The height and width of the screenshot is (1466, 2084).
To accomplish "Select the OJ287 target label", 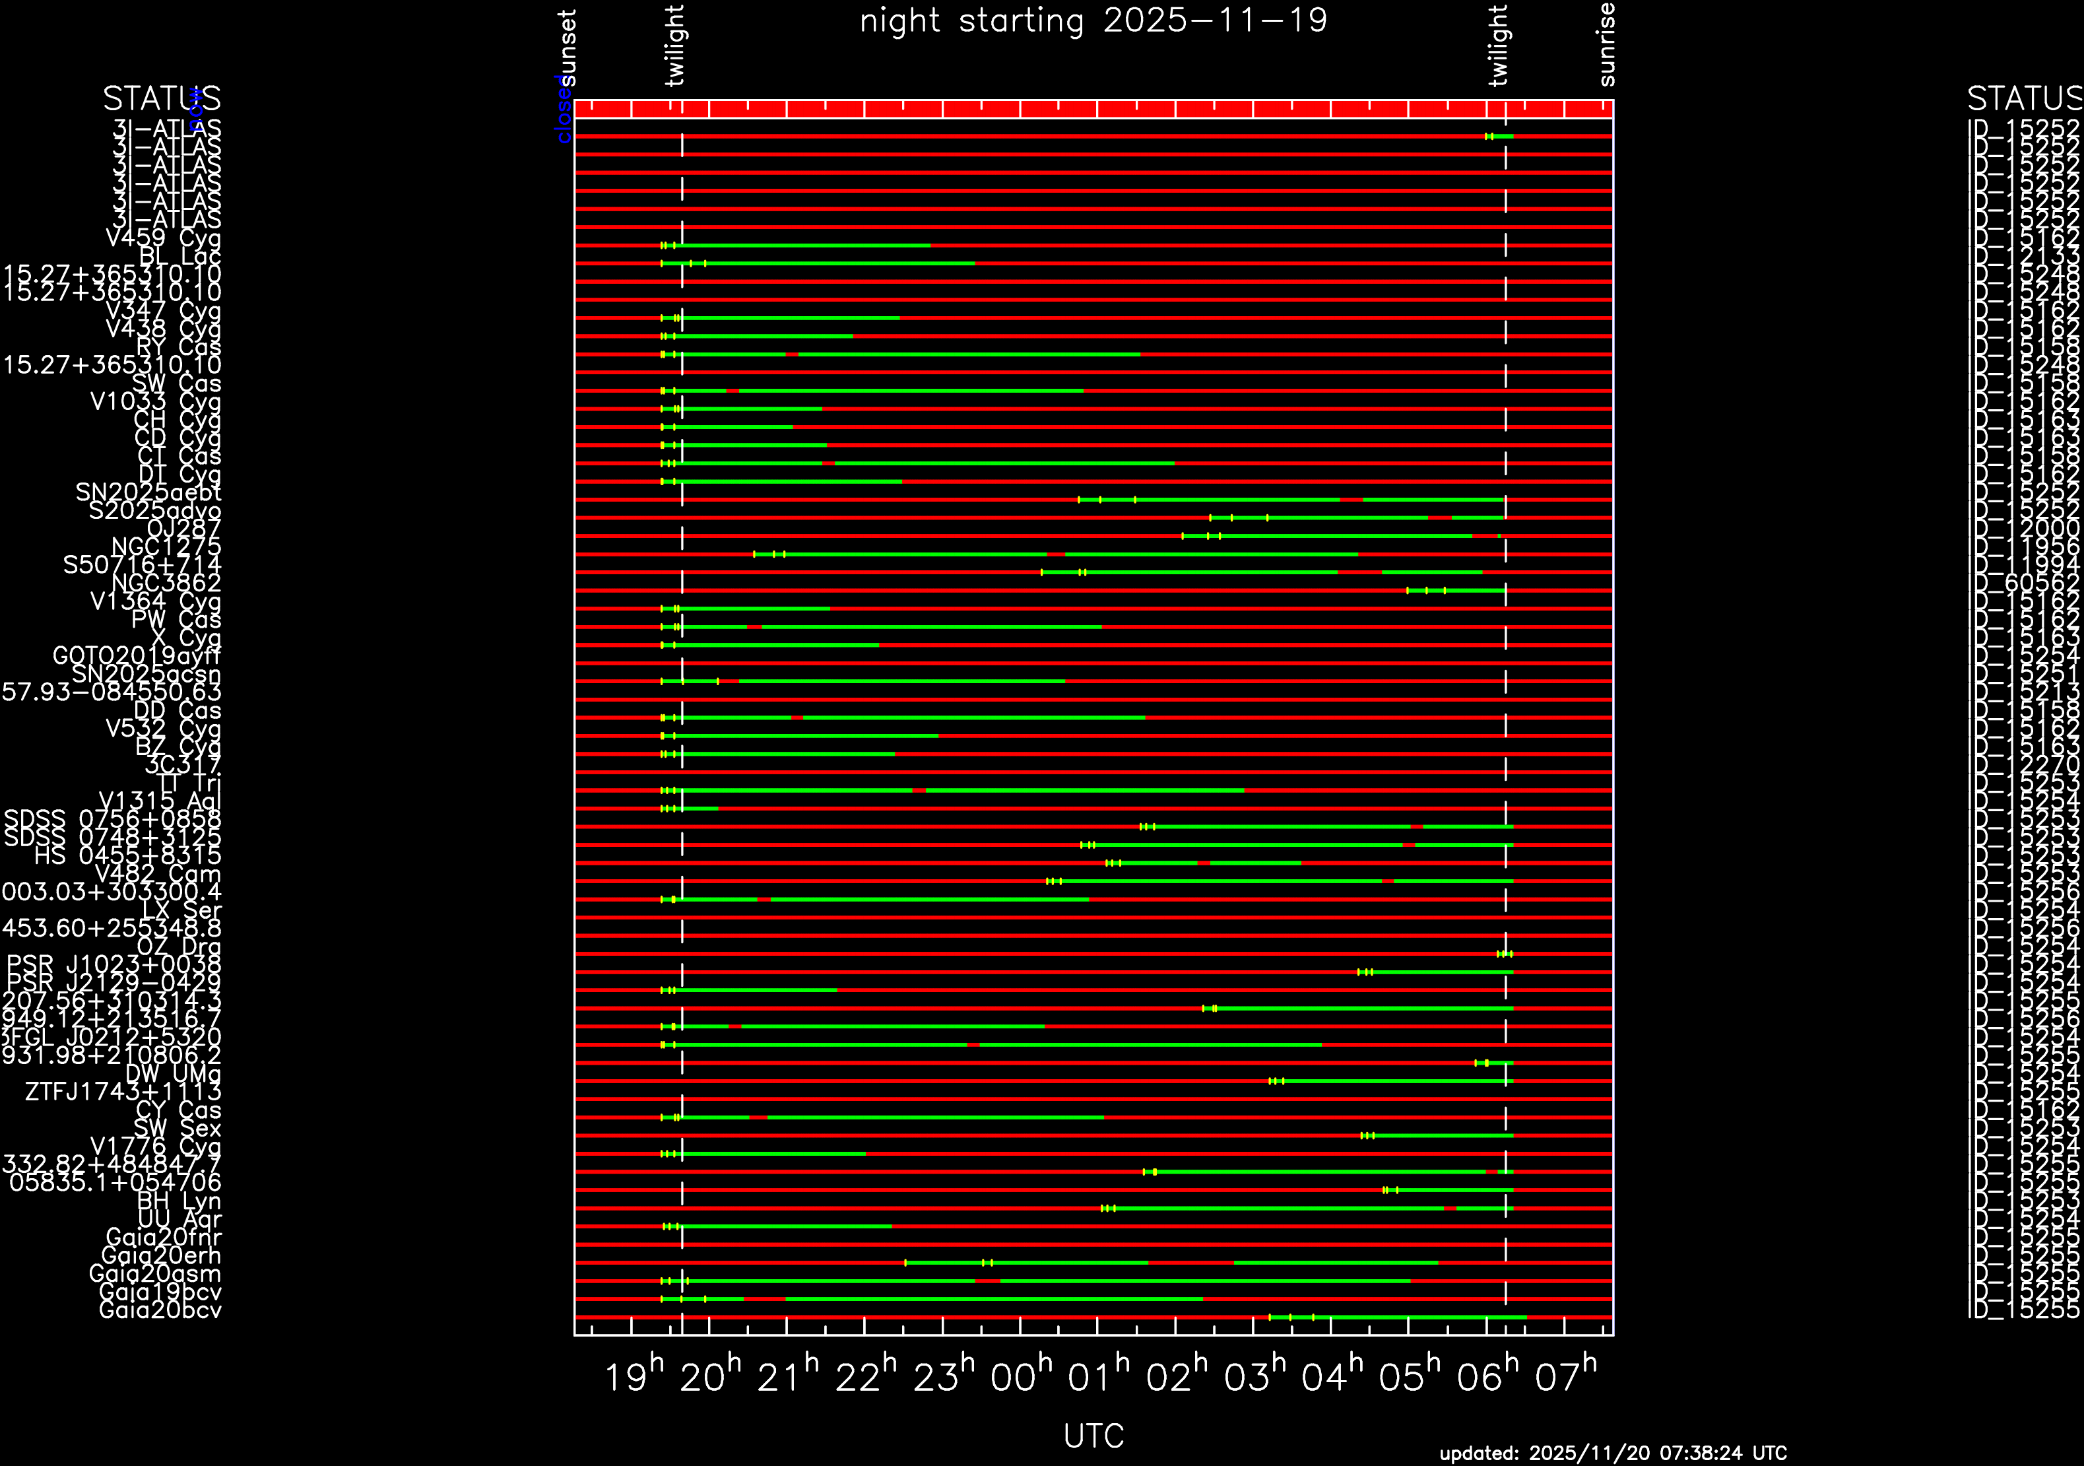I will (x=184, y=529).
